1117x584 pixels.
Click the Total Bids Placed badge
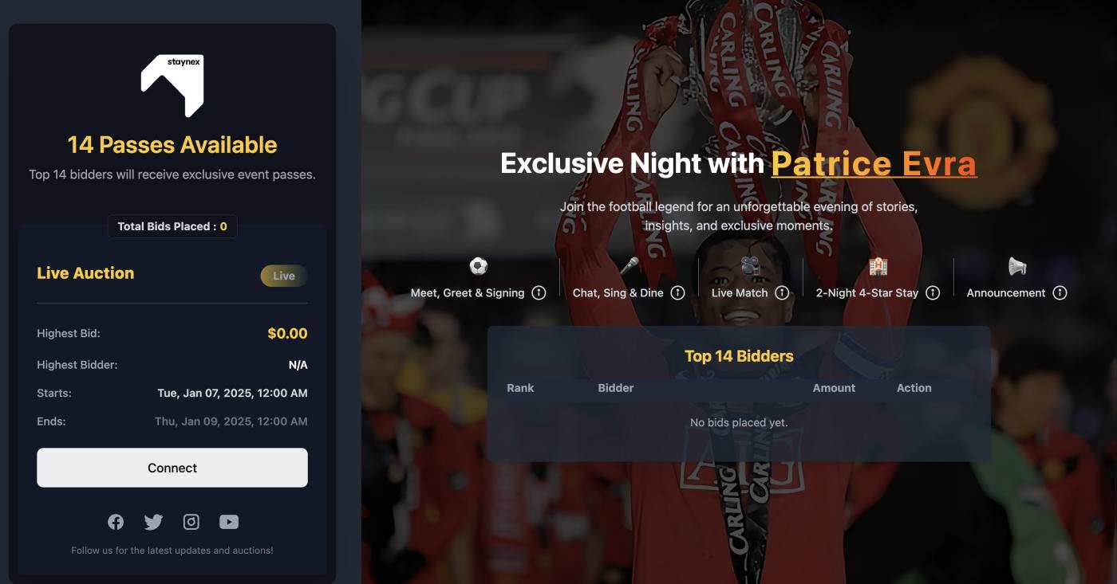point(172,226)
